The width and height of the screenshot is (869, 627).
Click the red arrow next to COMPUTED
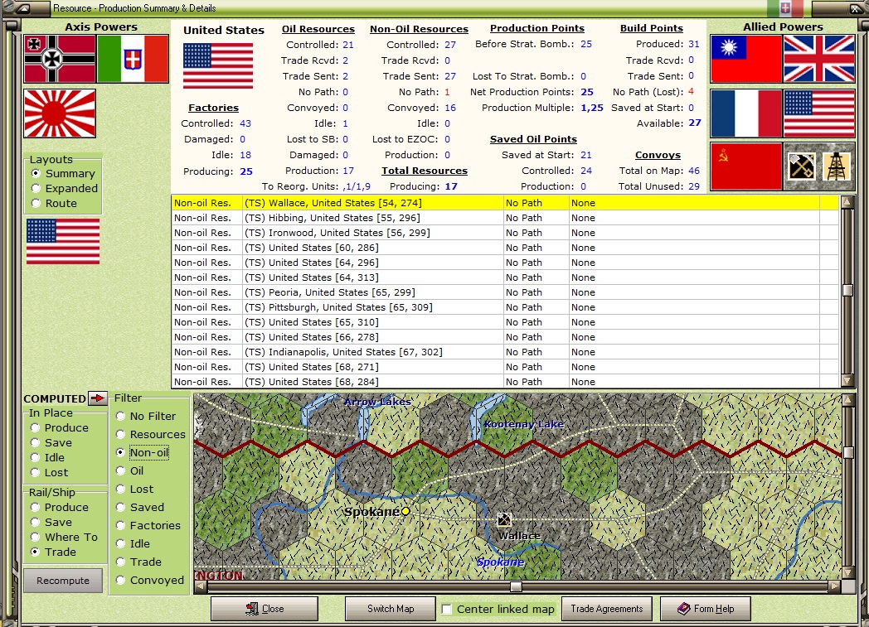[98, 398]
